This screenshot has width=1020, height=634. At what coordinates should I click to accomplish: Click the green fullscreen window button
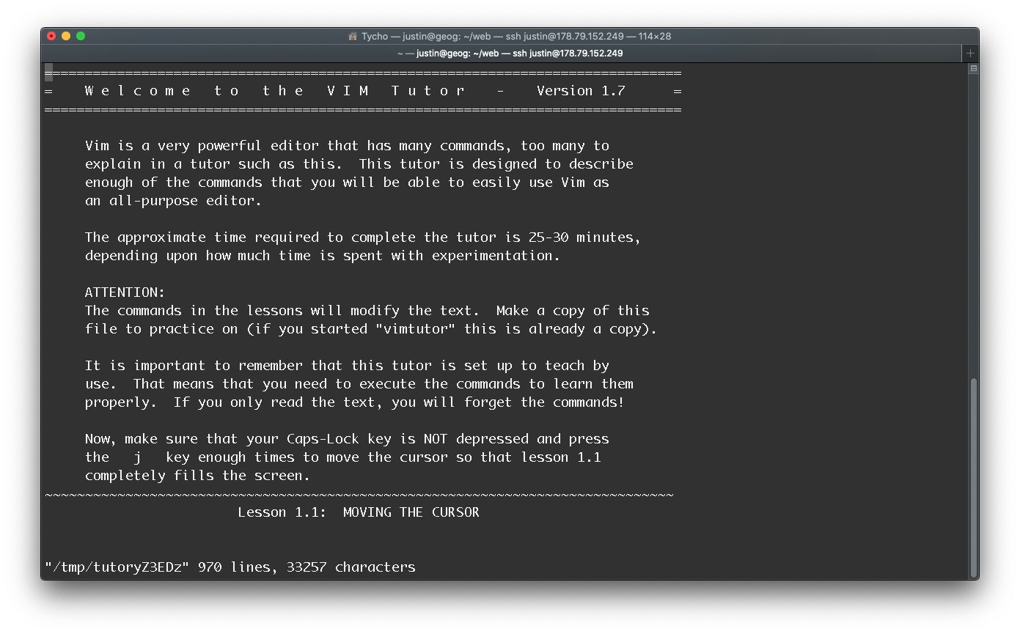coord(81,36)
